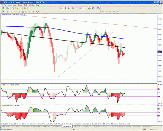
Task: Click the yellow diamond Expert Advisors icon
Action: pyautogui.click(x=25, y=8)
